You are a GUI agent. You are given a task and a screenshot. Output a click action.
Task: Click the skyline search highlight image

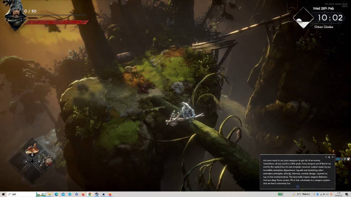point(41,194)
